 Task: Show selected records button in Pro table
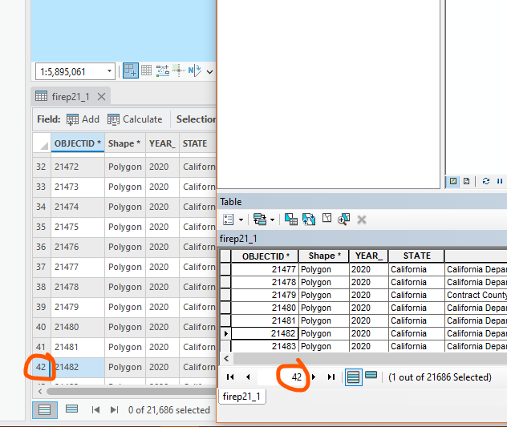[x=71, y=409]
